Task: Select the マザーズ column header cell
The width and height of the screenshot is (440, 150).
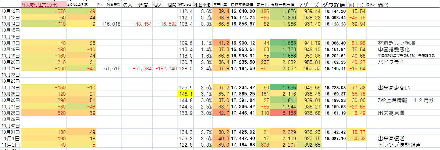Action: (x=308, y=5)
